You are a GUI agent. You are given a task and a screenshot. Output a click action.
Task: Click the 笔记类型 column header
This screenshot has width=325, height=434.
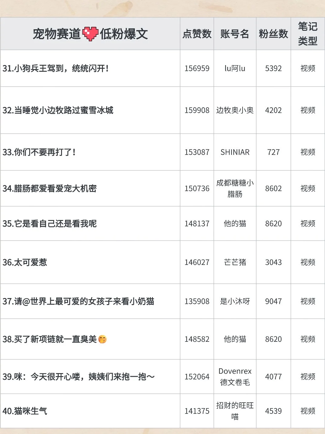click(308, 34)
